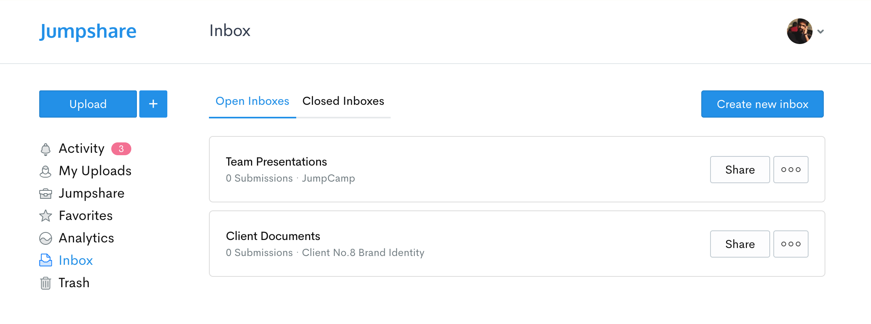Click the Activity bell icon
Viewport: 871px width, 324px height.
tap(46, 149)
